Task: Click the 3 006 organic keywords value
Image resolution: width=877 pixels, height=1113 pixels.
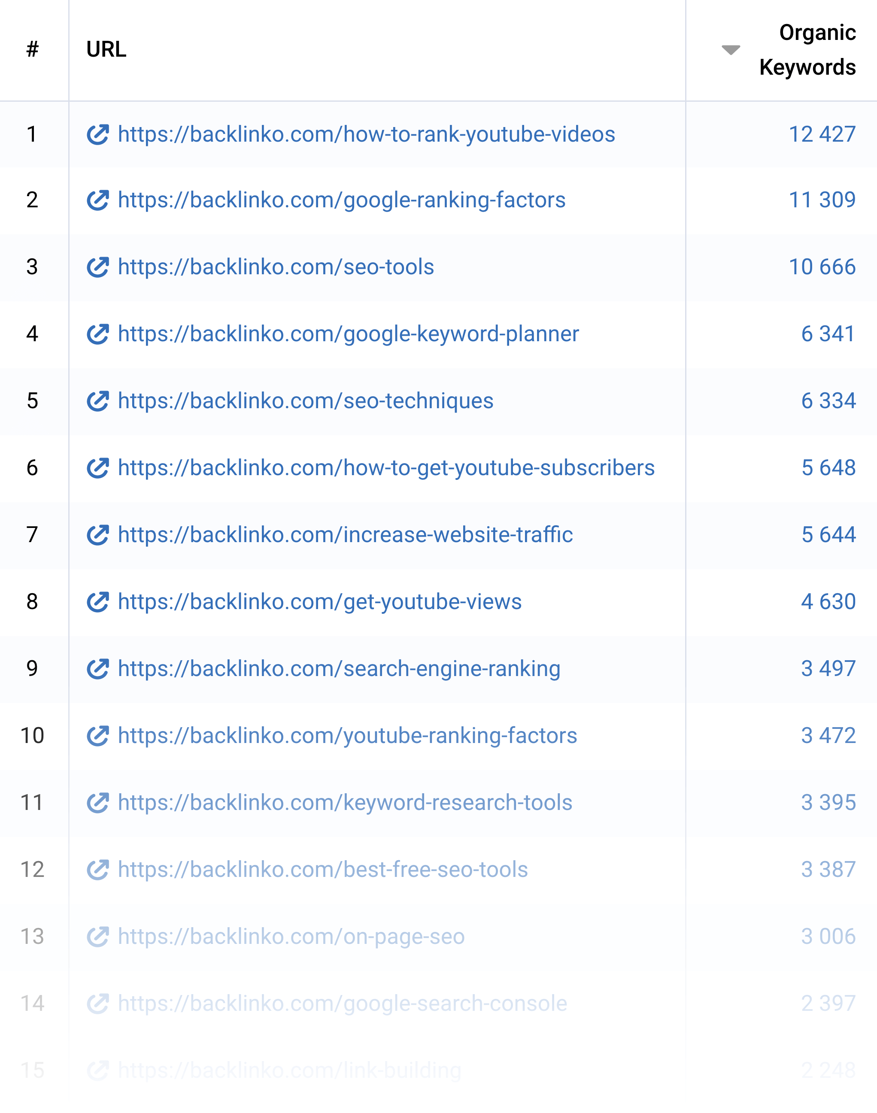Action: tap(828, 937)
